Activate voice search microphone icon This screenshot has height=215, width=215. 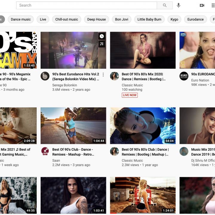pos(179,5)
